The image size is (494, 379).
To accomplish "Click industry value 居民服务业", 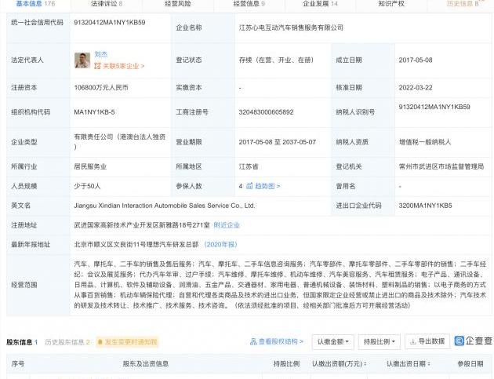I will [90, 166].
